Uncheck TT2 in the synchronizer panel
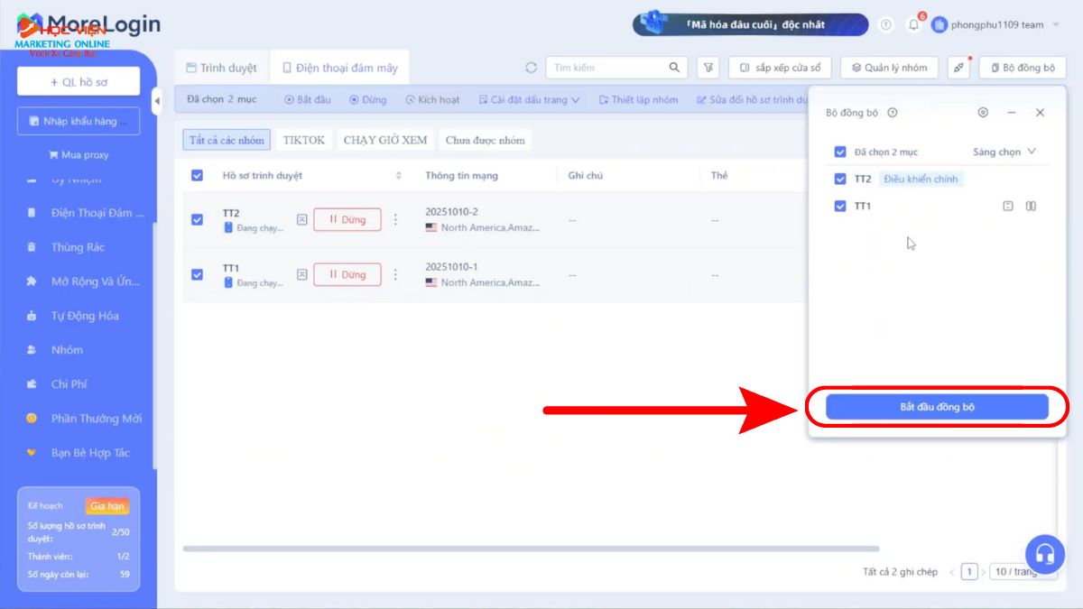The height and width of the screenshot is (609, 1083). (840, 179)
